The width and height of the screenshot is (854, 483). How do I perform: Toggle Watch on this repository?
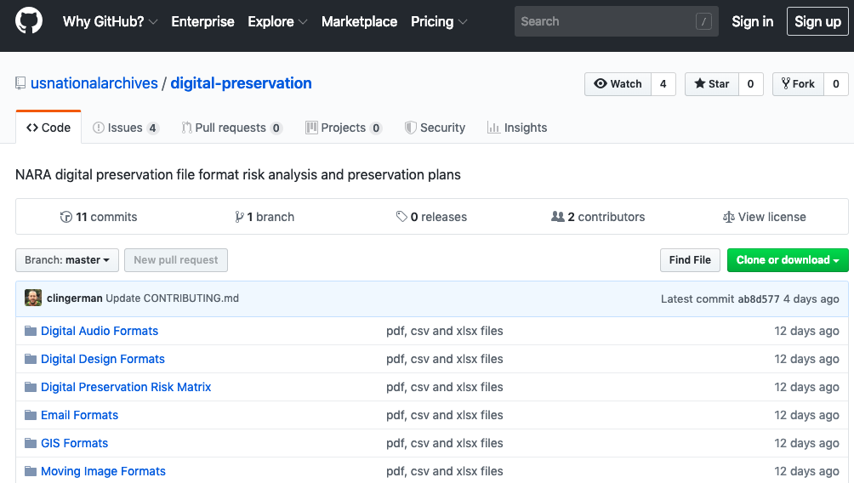(x=618, y=84)
